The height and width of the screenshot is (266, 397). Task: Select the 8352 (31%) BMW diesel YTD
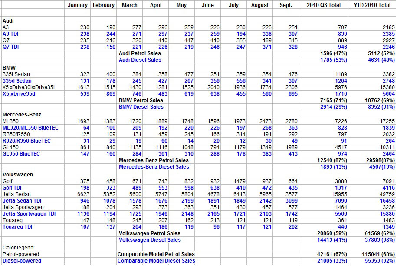click(x=381, y=107)
